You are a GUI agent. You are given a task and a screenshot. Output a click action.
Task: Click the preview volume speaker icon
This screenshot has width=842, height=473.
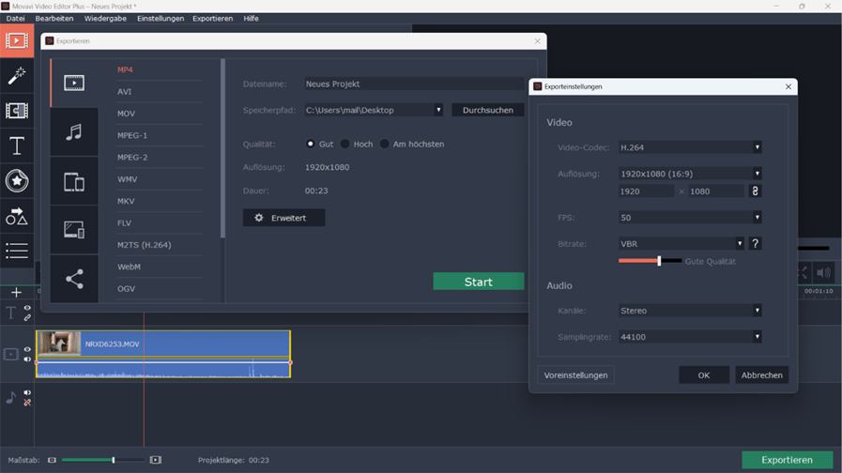point(823,273)
